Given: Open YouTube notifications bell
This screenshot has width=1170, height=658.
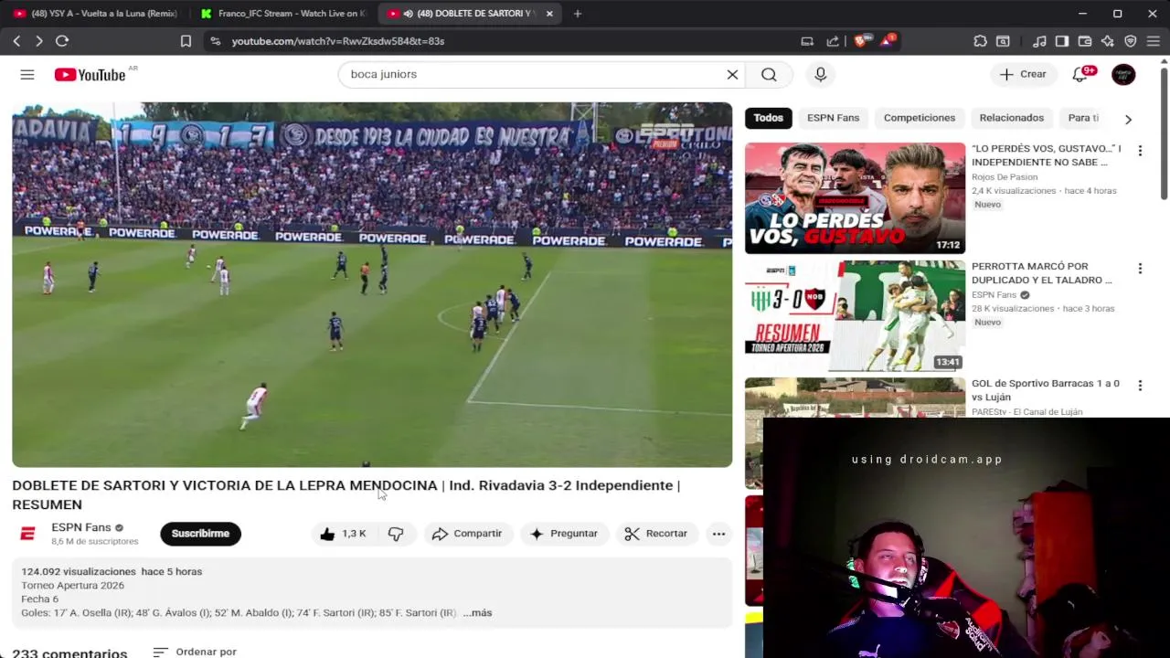Looking at the screenshot, I should 1080,75.
